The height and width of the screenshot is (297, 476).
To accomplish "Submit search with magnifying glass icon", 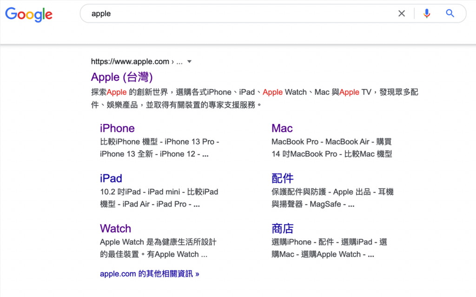I will pyautogui.click(x=450, y=13).
